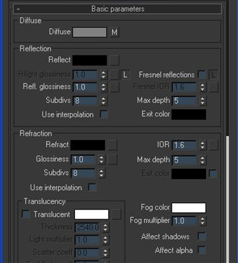Click the vertical scrollbar of the panel
Viewport: 238px width, 263px height.
point(228,199)
